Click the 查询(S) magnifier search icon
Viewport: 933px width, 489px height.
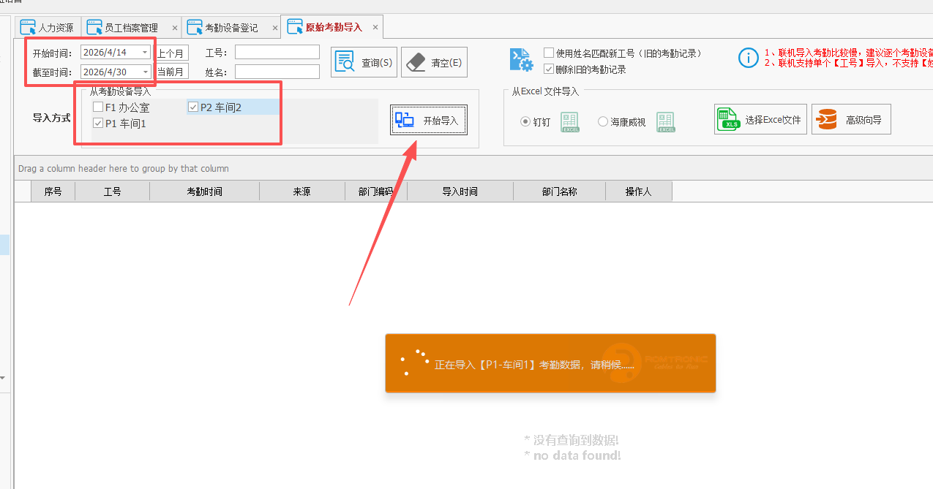(x=345, y=61)
